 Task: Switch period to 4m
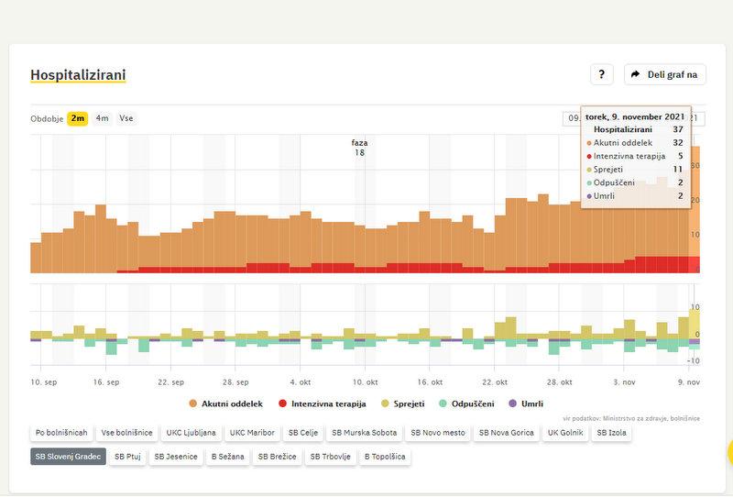pos(103,118)
